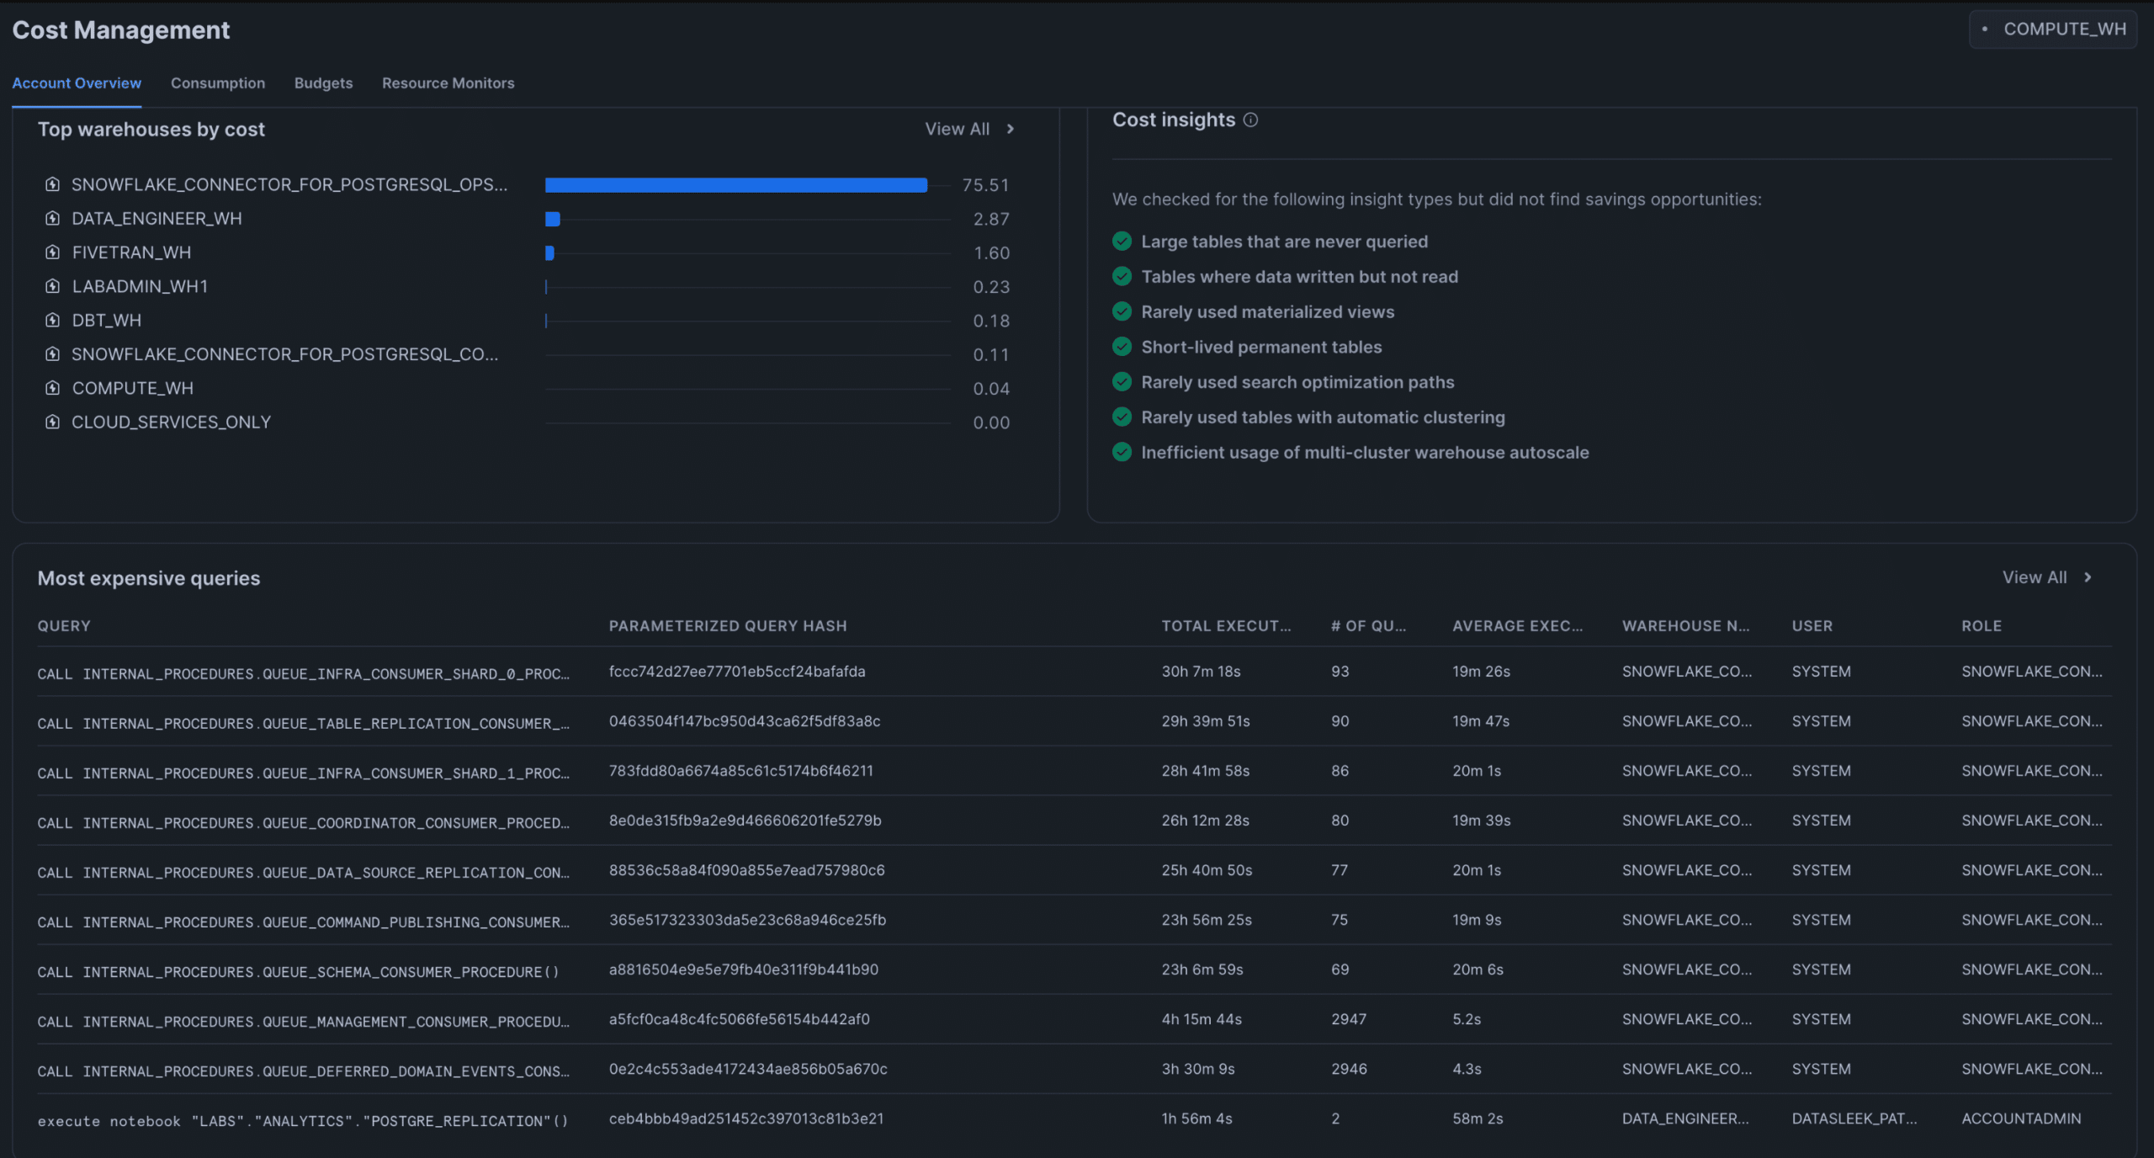Sort by TOTAL EXECUT... column header
2154x1158 pixels.
pos(1226,626)
